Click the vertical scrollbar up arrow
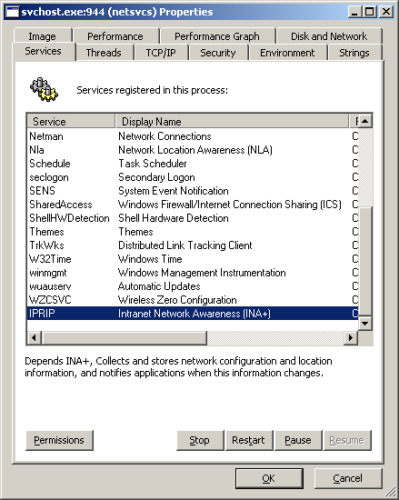Image resolution: width=399 pixels, height=500 pixels. click(365, 121)
